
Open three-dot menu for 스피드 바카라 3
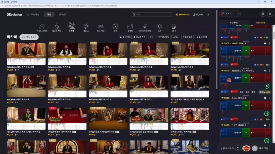270,98
